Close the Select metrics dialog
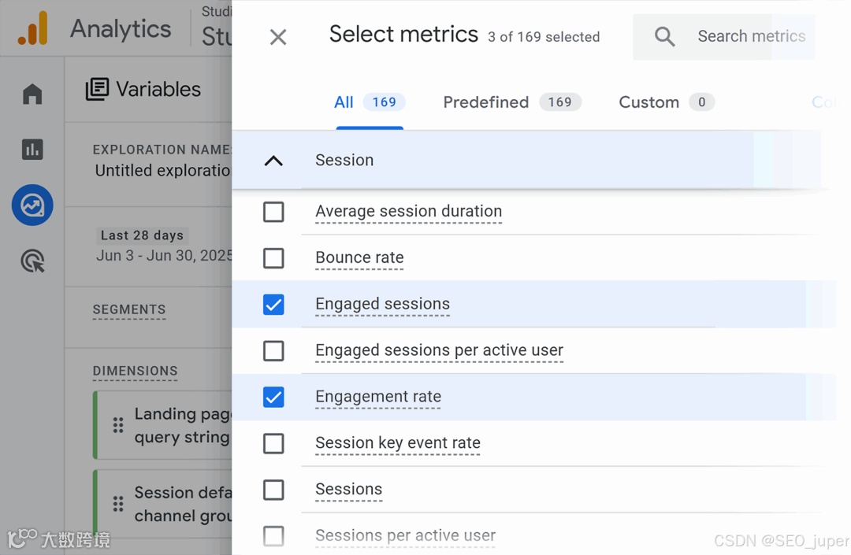 point(278,37)
